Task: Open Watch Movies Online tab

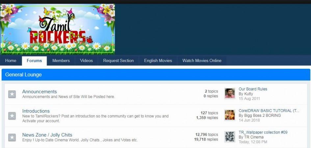Action: click(202, 61)
